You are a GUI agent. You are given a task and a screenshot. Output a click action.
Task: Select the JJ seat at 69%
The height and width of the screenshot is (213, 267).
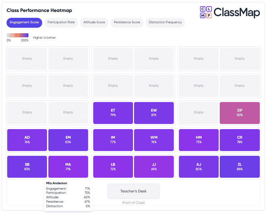[154, 167]
